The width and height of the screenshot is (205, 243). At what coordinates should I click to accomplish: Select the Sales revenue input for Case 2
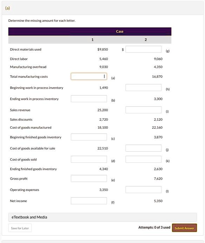(144, 110)
